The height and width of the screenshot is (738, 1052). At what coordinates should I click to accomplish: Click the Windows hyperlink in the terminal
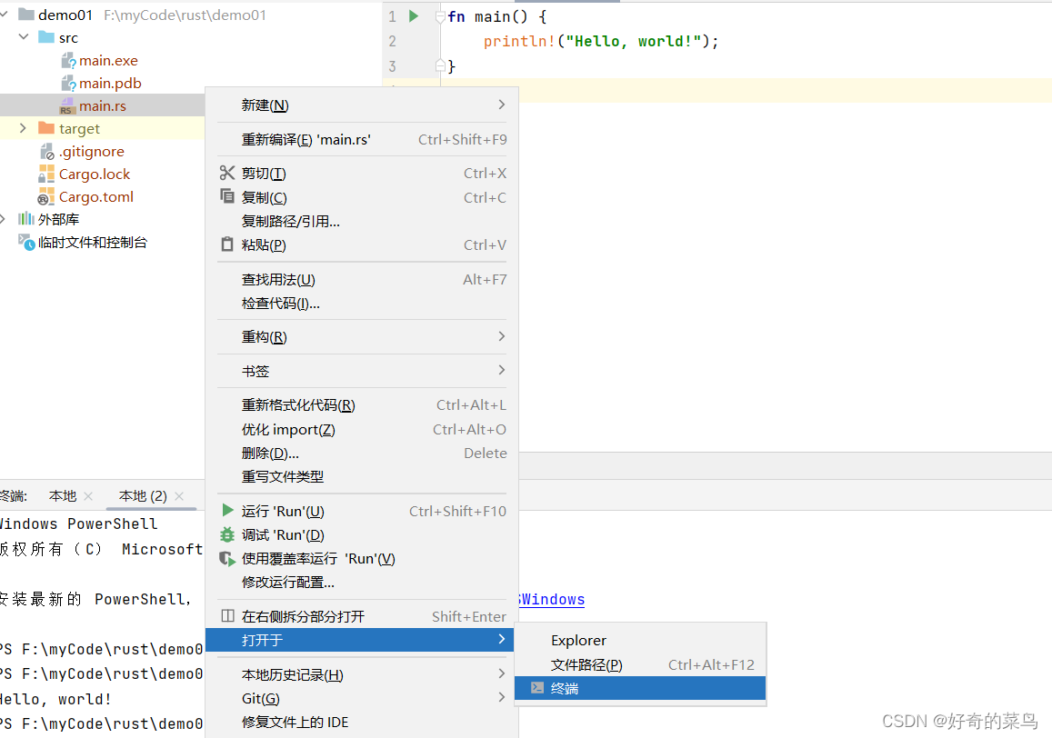coord(550,599)
